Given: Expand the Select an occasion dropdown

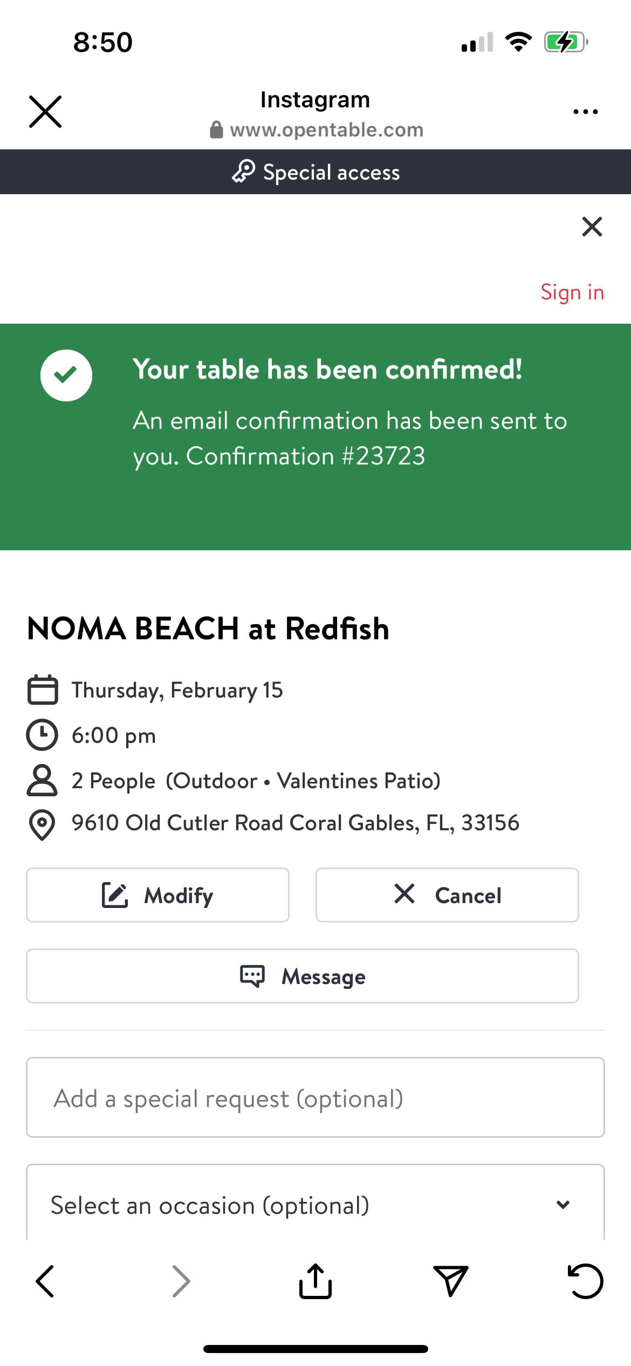Looking at the screenshot, I should point(315,1204).
